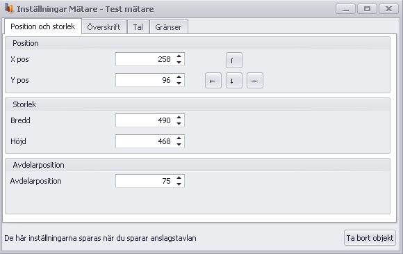Increase Y pos value with up spinner
Viewport: 403px width, 254px height.
coord(179,77)
